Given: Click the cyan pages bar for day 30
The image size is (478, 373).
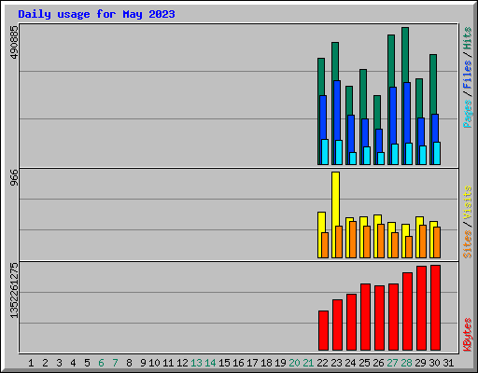Looking at the screenshot, I should tap(437, 154).
